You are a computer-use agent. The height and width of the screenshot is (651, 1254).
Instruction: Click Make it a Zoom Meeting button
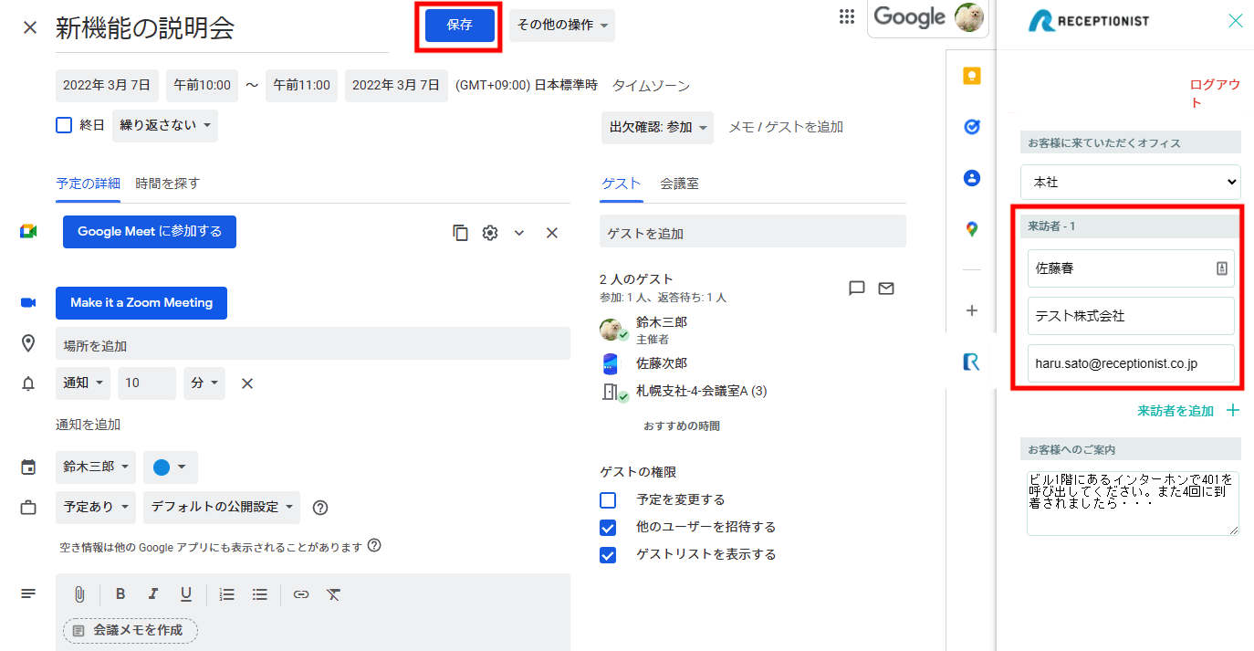pos(141,302)
